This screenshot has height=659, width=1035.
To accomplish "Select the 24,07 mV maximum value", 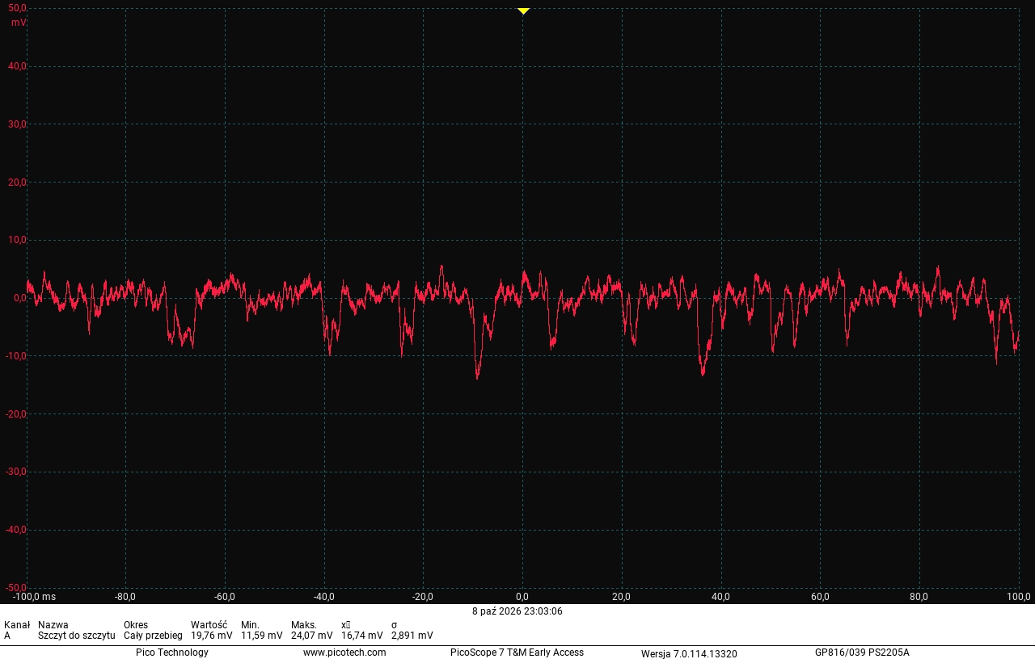I will (x=312, y=636).
